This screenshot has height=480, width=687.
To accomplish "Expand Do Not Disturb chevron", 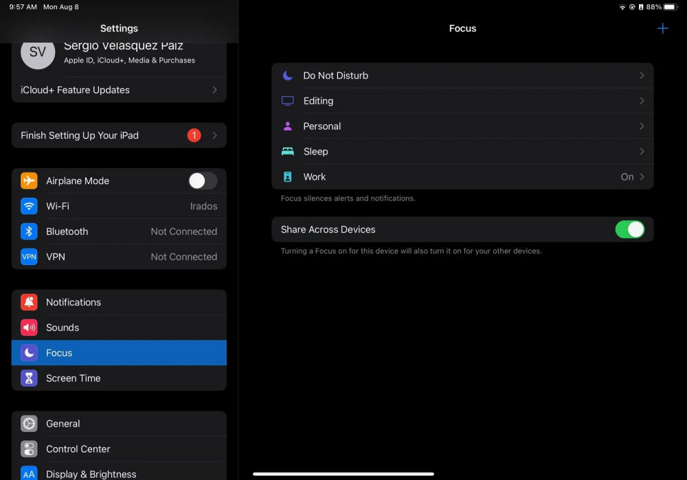I will [642, 76].
